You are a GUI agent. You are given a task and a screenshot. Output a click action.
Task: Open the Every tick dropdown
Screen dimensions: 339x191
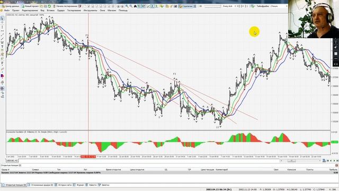pyautogui.click(x=229, y=6)
